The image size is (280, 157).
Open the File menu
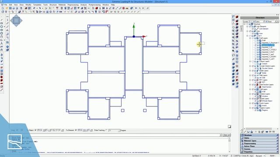(x=6, y=5)
